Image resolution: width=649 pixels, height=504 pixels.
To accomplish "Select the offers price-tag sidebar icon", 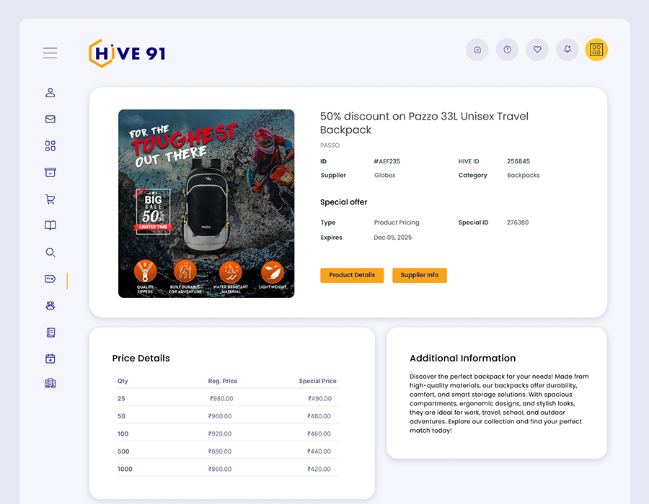I will 50,279.
